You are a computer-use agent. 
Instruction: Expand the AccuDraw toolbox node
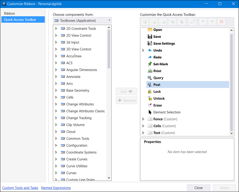point(56,56)
